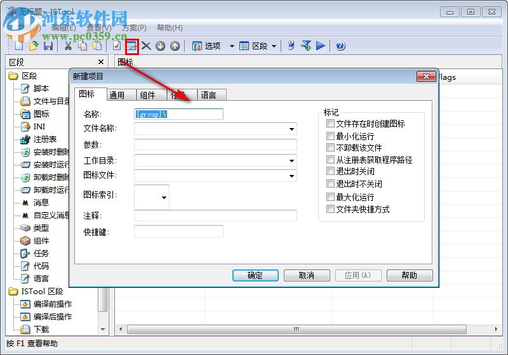Cancel dialog with 取消 button
The width and height of the screenshot is (508, 355).
coord(307,275)
